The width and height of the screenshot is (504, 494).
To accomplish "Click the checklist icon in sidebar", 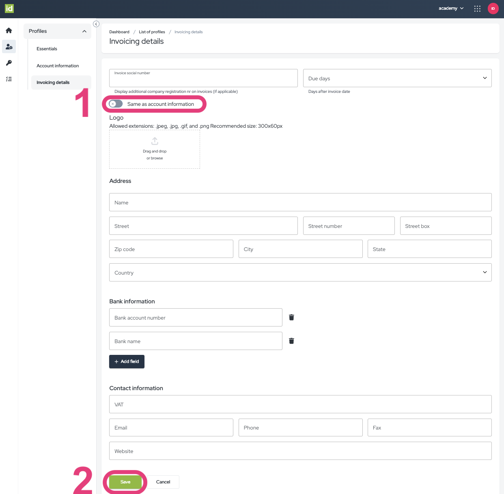I will [9, 79].
